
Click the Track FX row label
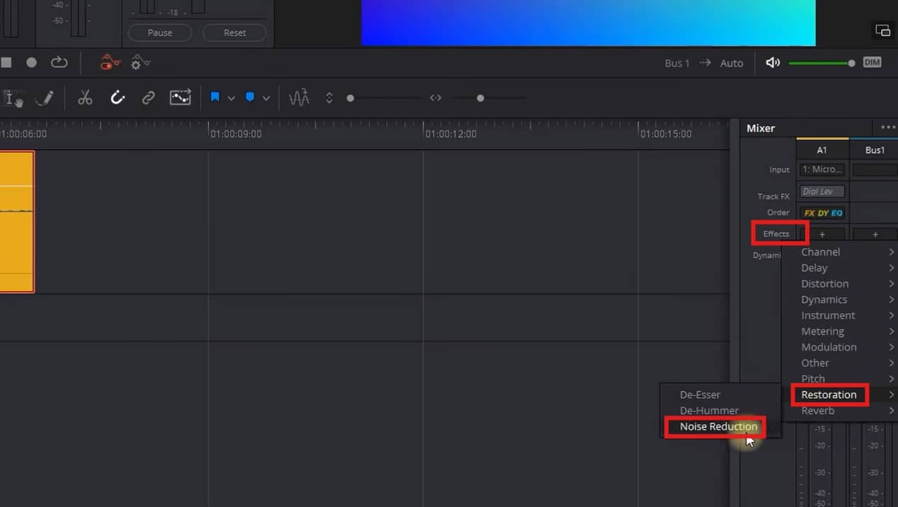click(773, 196)
